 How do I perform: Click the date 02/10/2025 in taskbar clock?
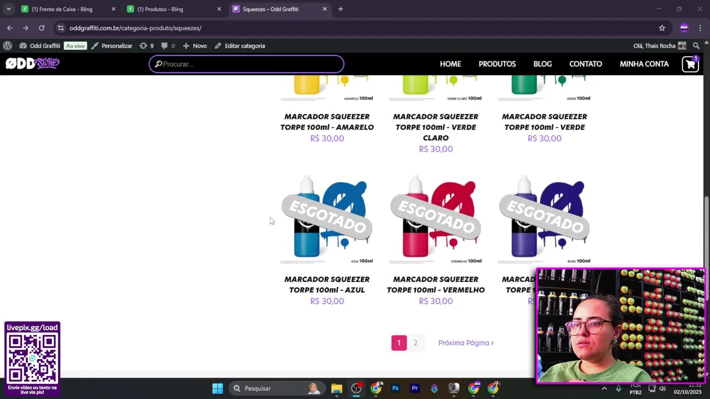688,392
